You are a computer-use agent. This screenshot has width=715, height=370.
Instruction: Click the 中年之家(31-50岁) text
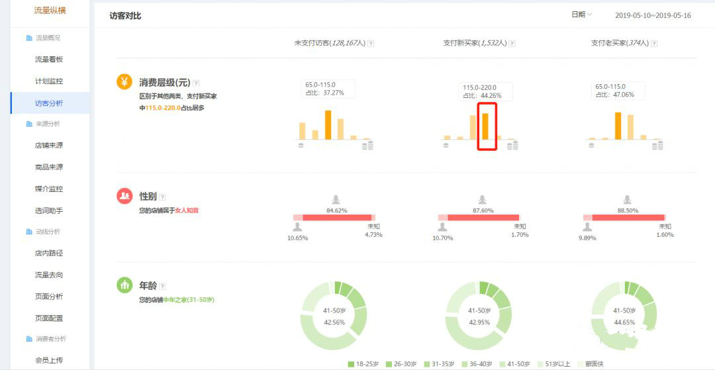[189, 300]
